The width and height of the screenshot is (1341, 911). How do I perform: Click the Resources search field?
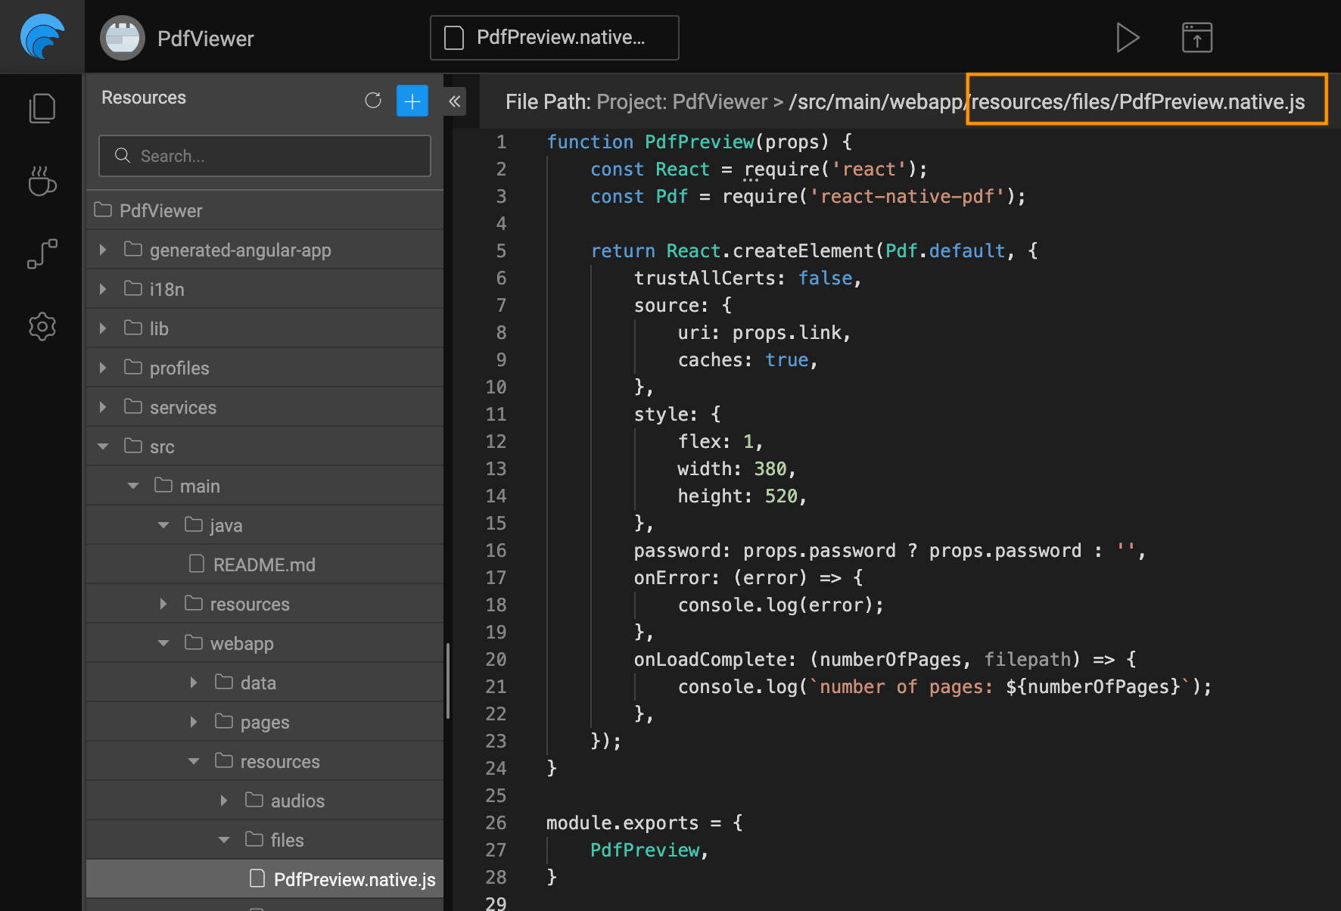pyautogui.click(x=265, y=156)
